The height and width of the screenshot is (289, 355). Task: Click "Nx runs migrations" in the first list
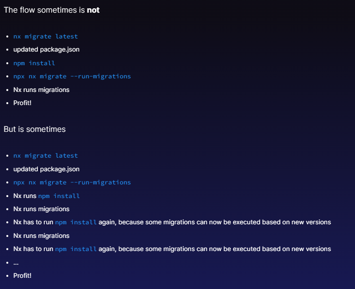coord(41,90)
